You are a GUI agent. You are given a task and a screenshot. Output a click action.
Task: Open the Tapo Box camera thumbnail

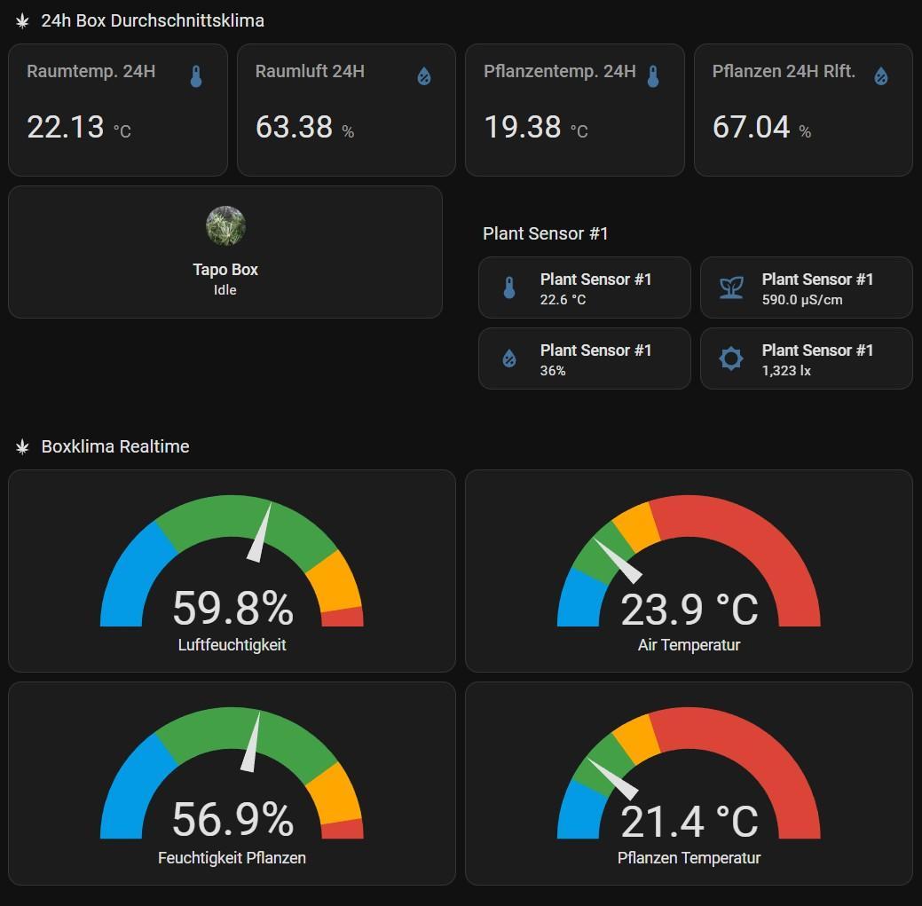coord(225,226)
